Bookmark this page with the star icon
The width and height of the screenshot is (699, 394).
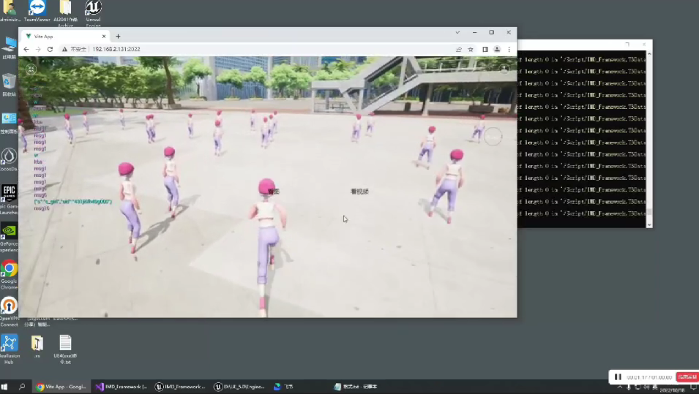pyautogui.click(x=471, y=49)
